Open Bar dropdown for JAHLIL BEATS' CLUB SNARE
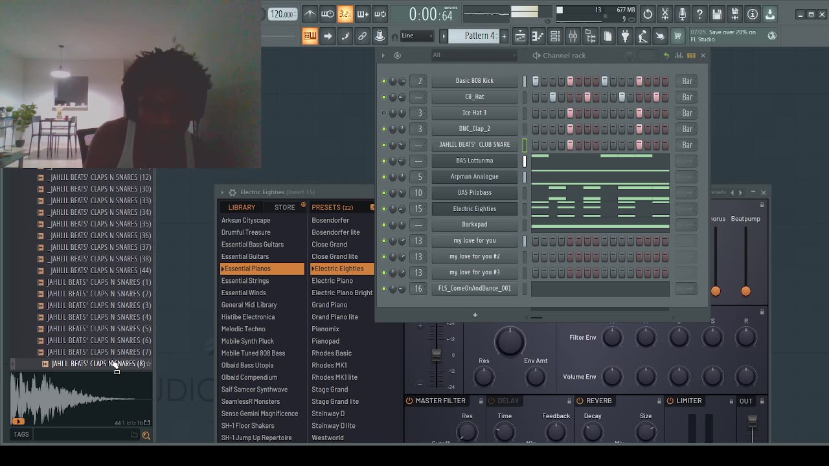This screenshot has height=466, width=829. pyautogui.click(x=687, y=145)
